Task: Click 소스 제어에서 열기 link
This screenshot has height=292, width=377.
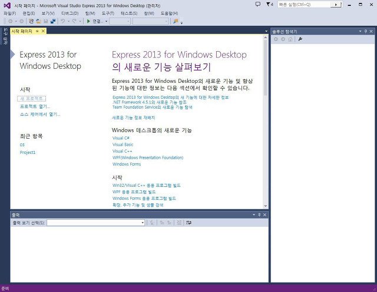Action: coord(40,114)
